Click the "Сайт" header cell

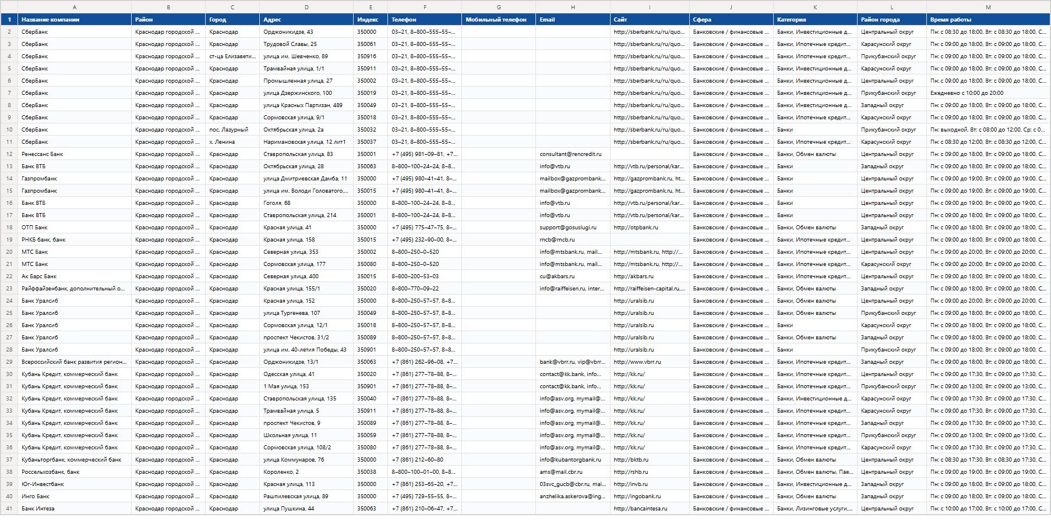pyautogui.click(x=650, y=20)
